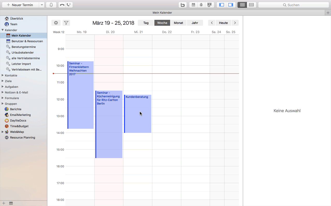This screenshot has width=331, height=206.
Task: Click the stopwatch timer toolbar icon
Action: [x=201, y=5]
